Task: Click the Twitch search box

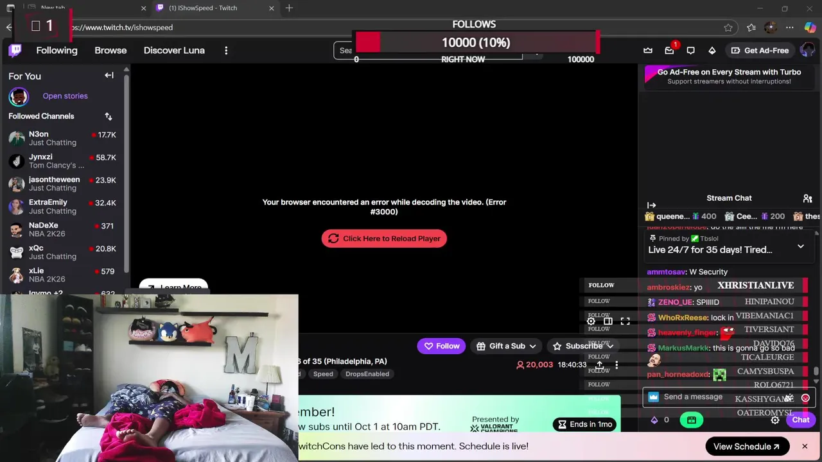Action: (427, 51)
